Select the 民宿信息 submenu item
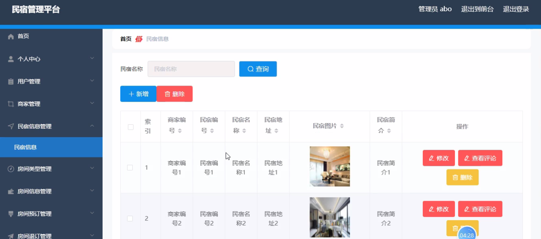Viewport: 541px width, 239px height. (x=51, y=147)
